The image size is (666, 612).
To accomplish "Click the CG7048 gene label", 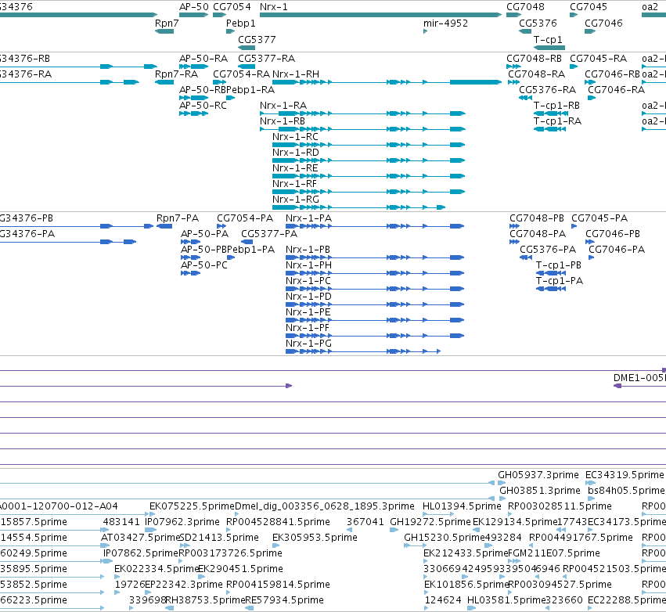I will coord(525,7).
